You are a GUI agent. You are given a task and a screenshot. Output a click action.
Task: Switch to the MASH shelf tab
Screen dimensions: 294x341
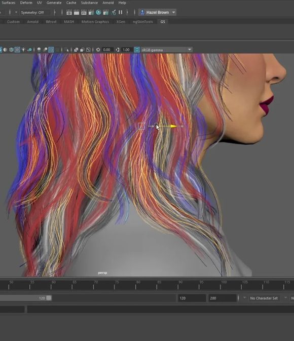pyautogui.click(x=69, y=22)
